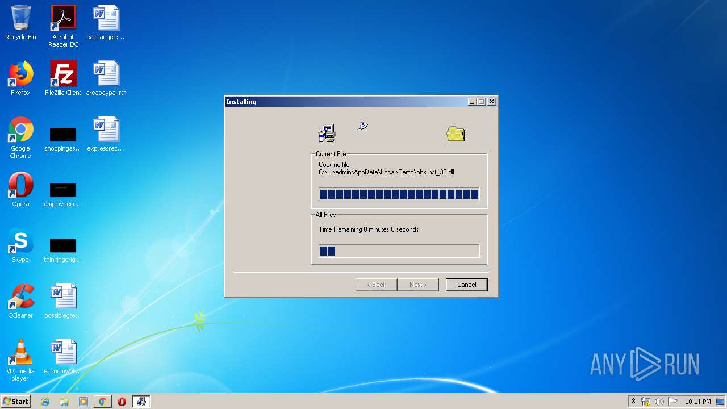Cancel the installation

(467, 285)
